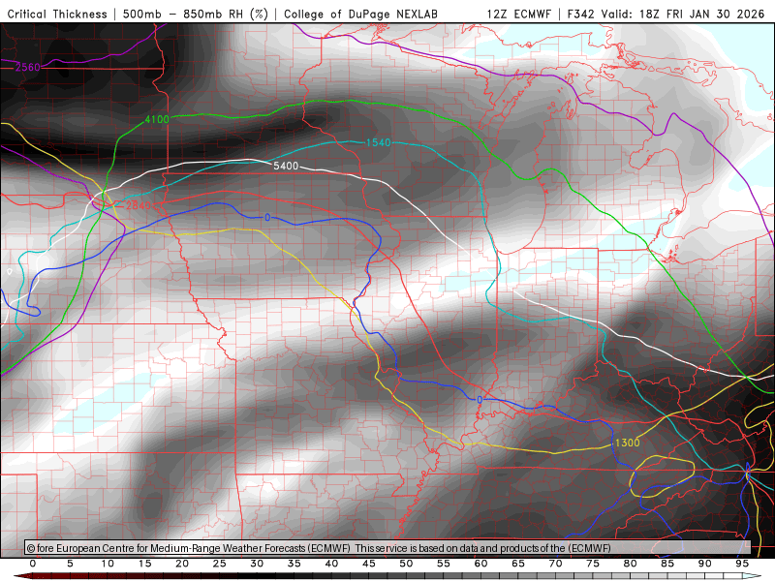Viewport: 775px width, 581px height.
Task: Click the '12Z ECMWF' model label
Action: point(519,15)
